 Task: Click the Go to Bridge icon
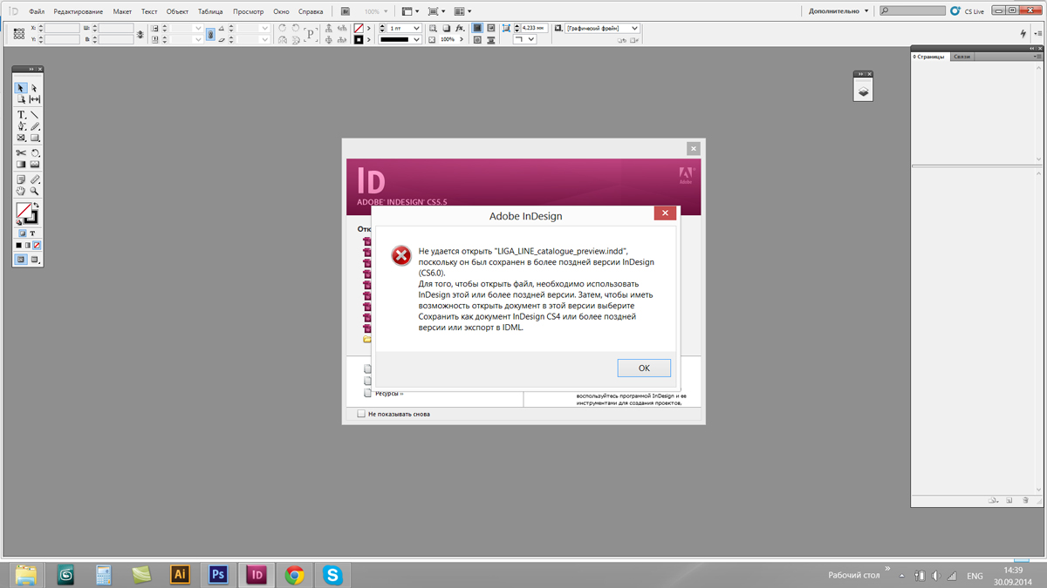[346, 11]
